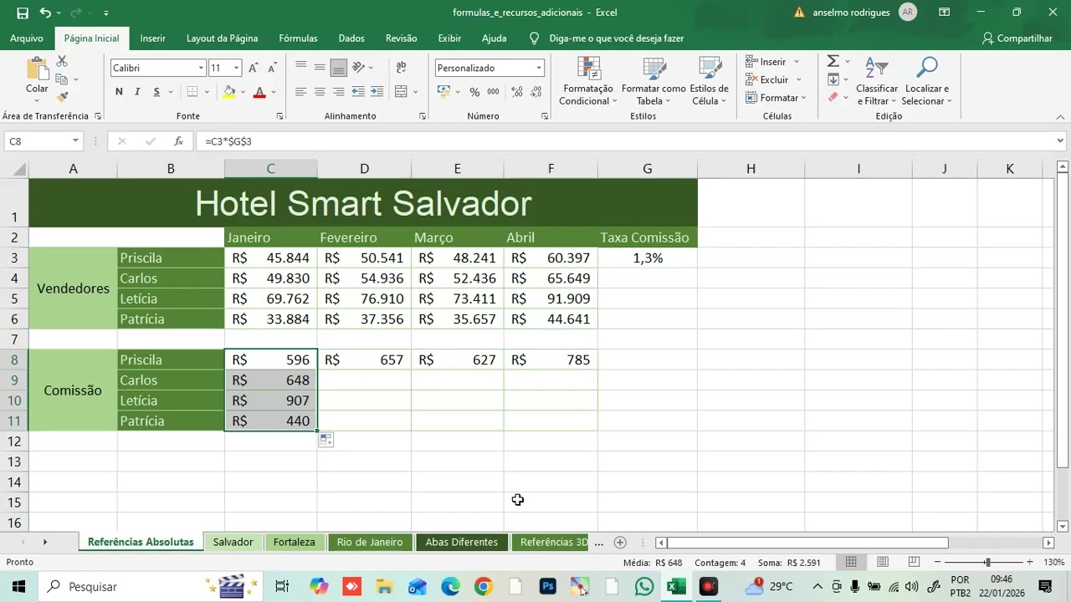1071x602 pixels.
Task: Decrease font size with small A icon
Action: pyautogui.click(x=272, y=68)
